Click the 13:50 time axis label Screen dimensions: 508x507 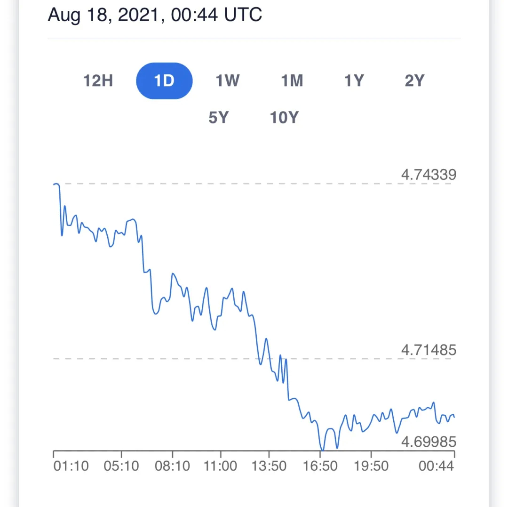coord(269,466)
